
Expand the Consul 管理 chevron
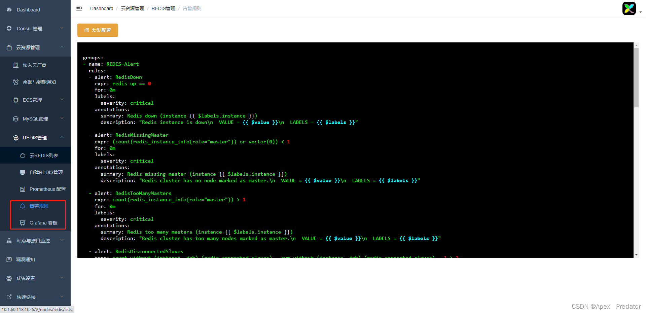(x=62, y=28)
